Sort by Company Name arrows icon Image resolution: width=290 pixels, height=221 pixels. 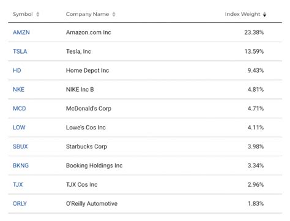(114, 14)
